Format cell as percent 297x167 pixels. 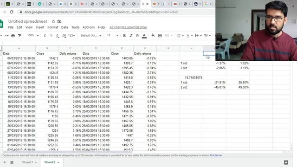pyautogui.click(x=51, y=36)
